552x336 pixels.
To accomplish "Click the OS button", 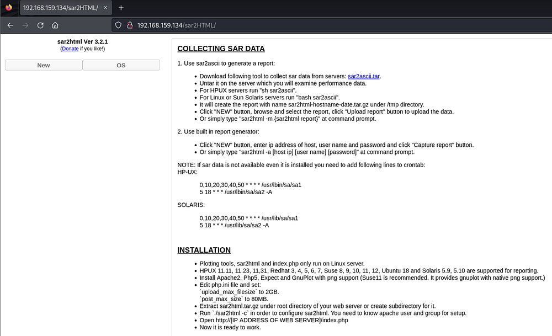I will pyautogui.click(x=121, y=65).
